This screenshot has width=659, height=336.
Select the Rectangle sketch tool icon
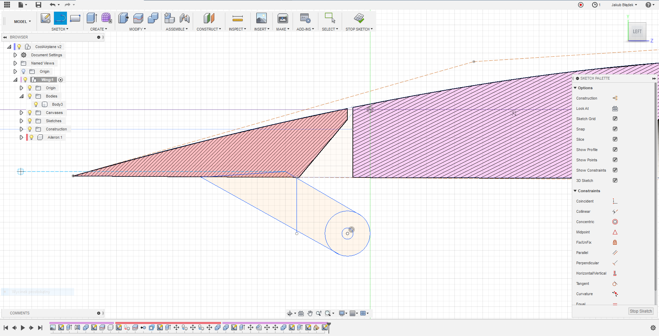pyautogui.click(x=75, y=18)
